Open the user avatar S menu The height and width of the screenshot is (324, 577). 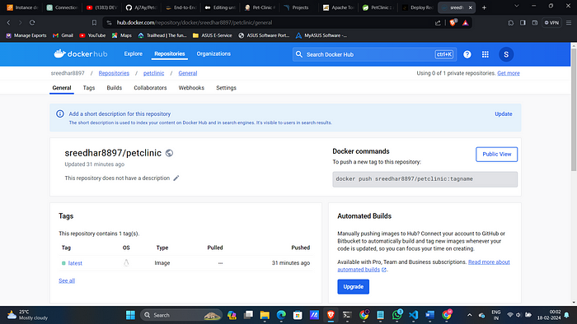506,54
